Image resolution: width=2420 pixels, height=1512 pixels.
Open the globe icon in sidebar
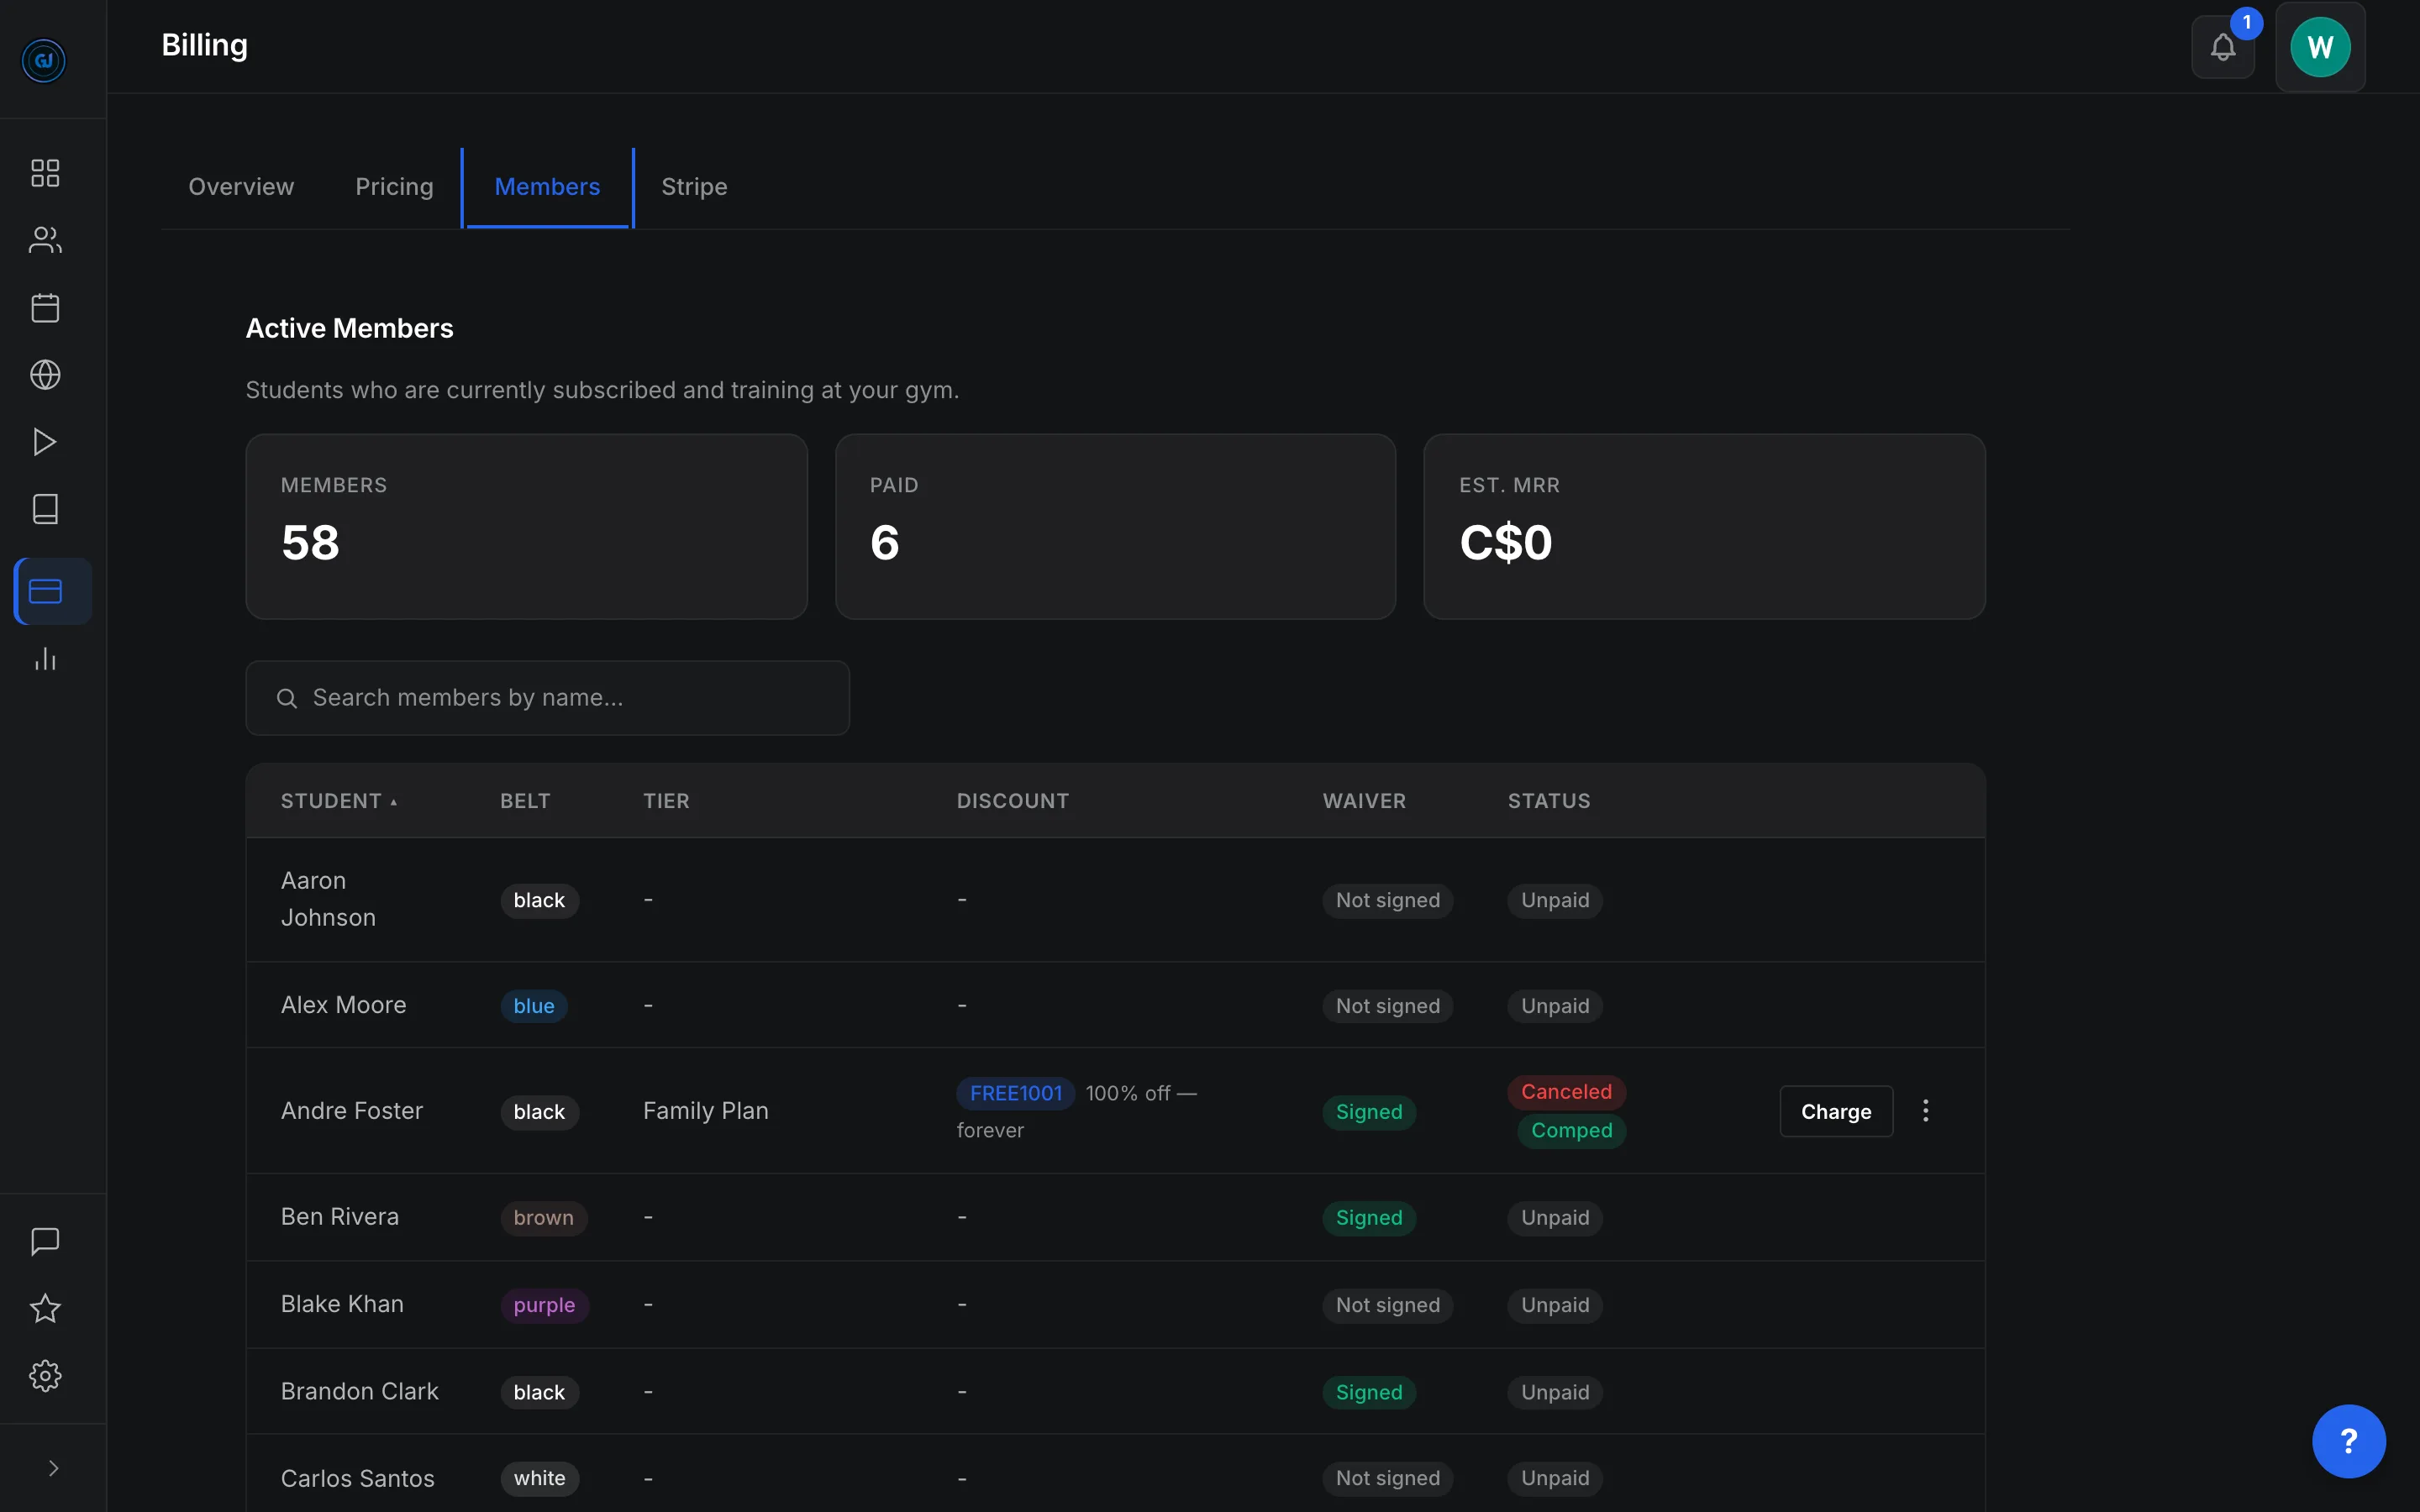tap(45, 375)
